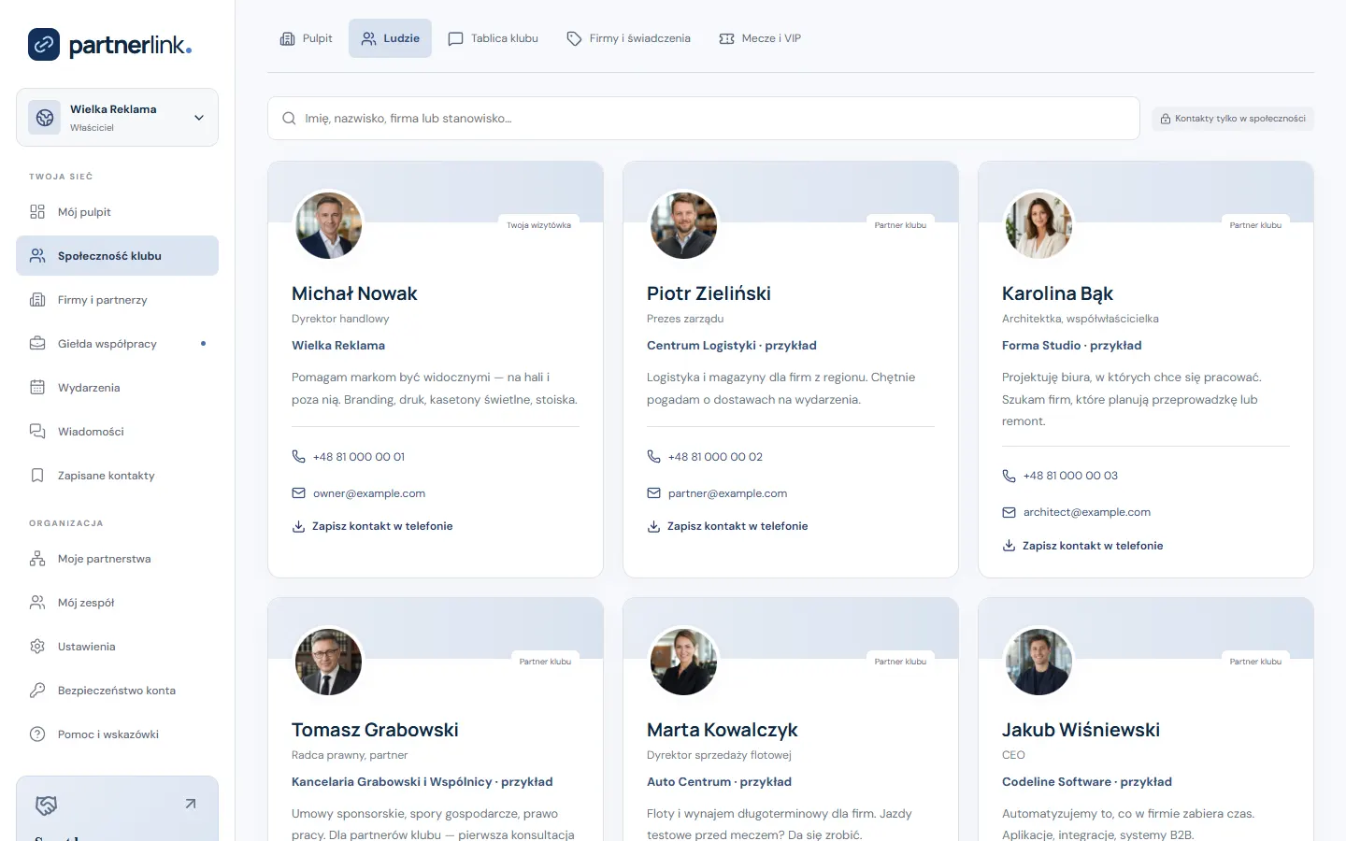Open the Mecze i VIP tab
This screenshot has width=1346, height=841.
pyautogui.click(x=760, y=38)
